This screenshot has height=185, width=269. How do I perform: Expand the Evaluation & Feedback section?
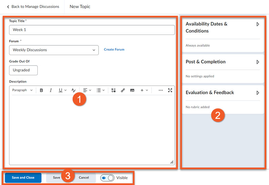258,93
